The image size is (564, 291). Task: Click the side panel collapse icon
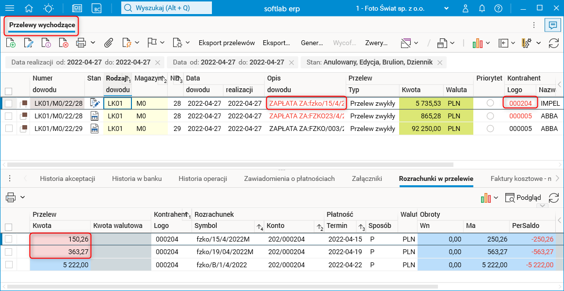(503, 43)
